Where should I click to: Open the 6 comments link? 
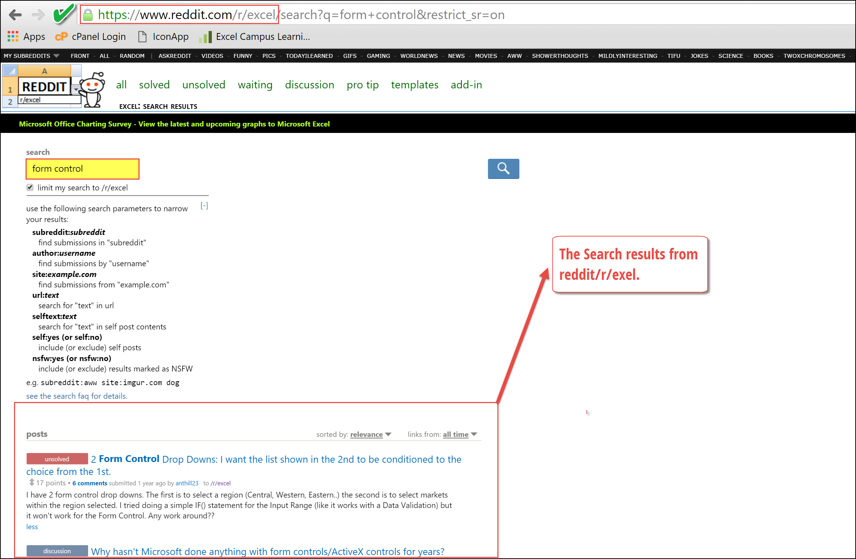[90, 483]
